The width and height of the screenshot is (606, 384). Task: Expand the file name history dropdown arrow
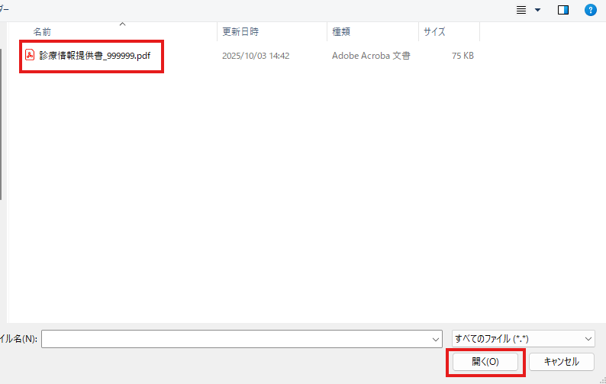[436, 338]
